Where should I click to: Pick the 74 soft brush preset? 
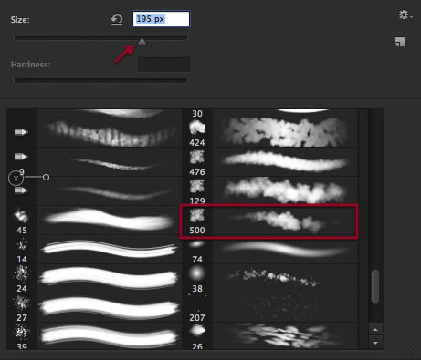click(269, 250)
